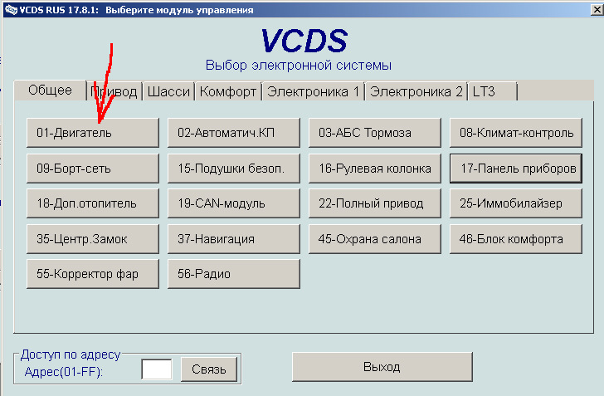Open 18-Доп.отопитель module

pyautogui.click(x=93, y=203)
